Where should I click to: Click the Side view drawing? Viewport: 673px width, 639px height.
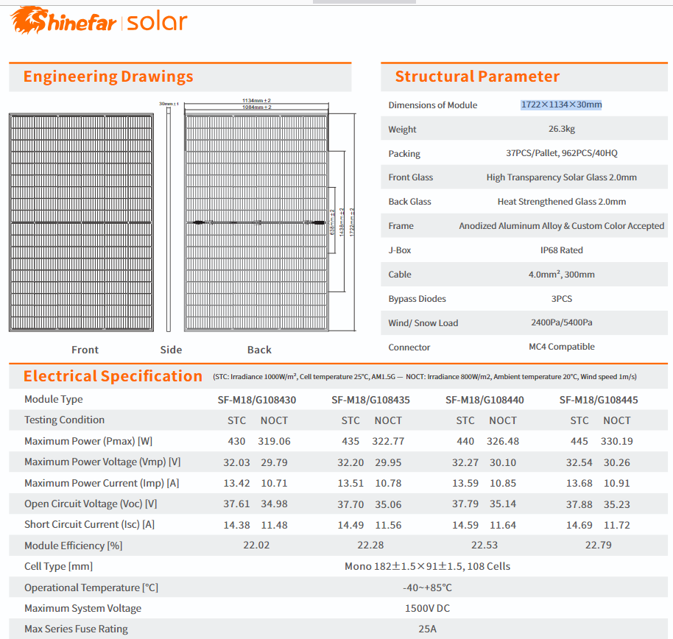pos(169,219)
